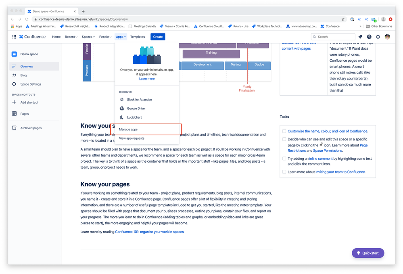Open Archived pages in sidebar

(34, 128)
